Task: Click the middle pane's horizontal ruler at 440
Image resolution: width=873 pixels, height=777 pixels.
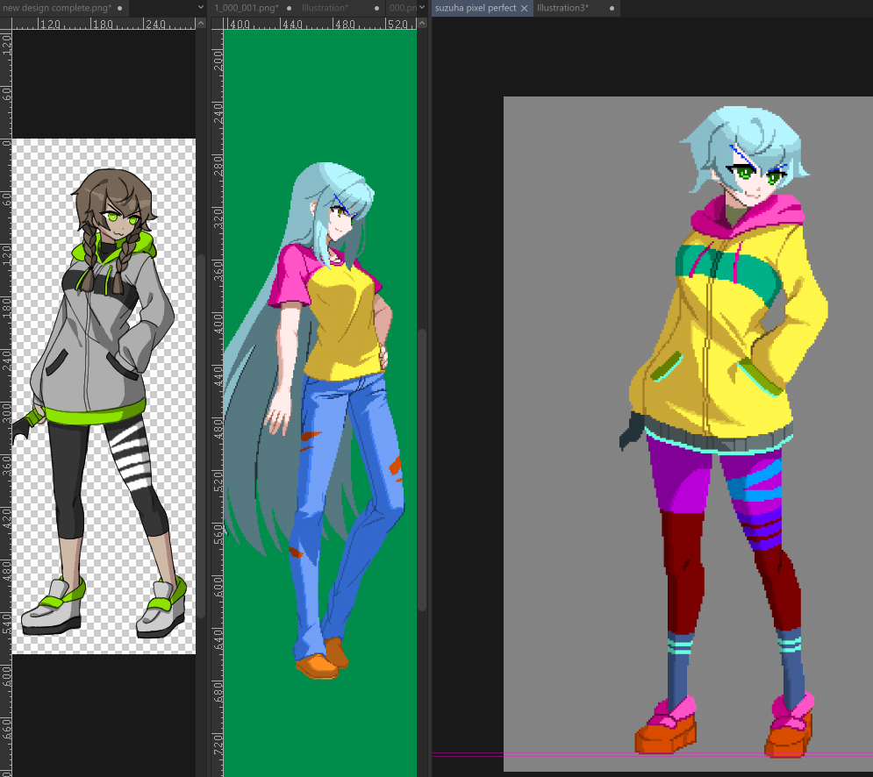Action: pos(292,24)
